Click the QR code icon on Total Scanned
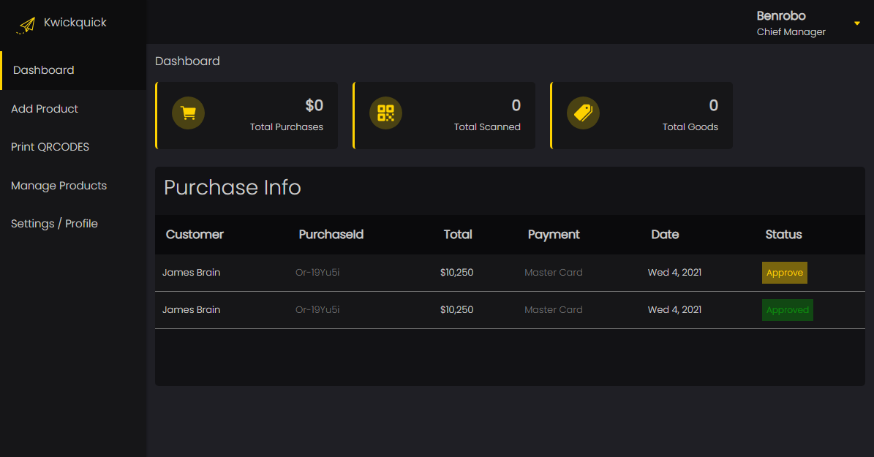Screen dimensions: 874x457 [385, 113]
